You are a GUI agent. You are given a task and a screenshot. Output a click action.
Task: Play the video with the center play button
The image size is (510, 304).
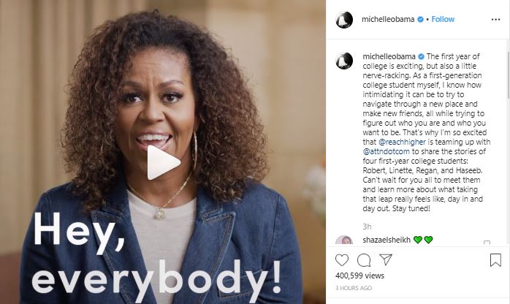point(163,162)
